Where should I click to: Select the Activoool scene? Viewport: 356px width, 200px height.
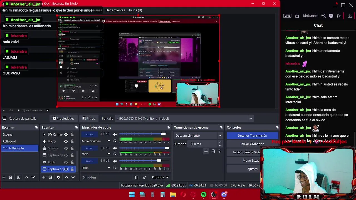pyautogui.click(x=19, y=141)
